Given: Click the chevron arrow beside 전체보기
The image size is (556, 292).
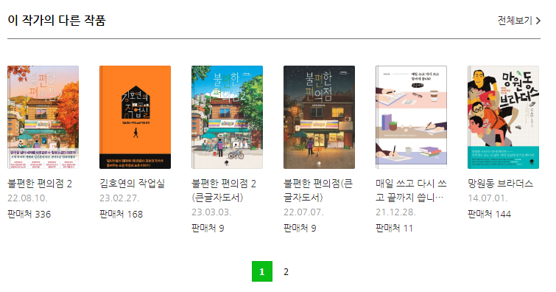Looking at the screenshot, I should [538, 21].
